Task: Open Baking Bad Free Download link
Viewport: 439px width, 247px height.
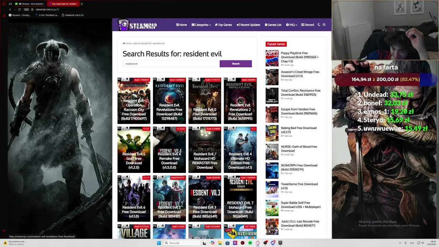Action: (299, 130)
